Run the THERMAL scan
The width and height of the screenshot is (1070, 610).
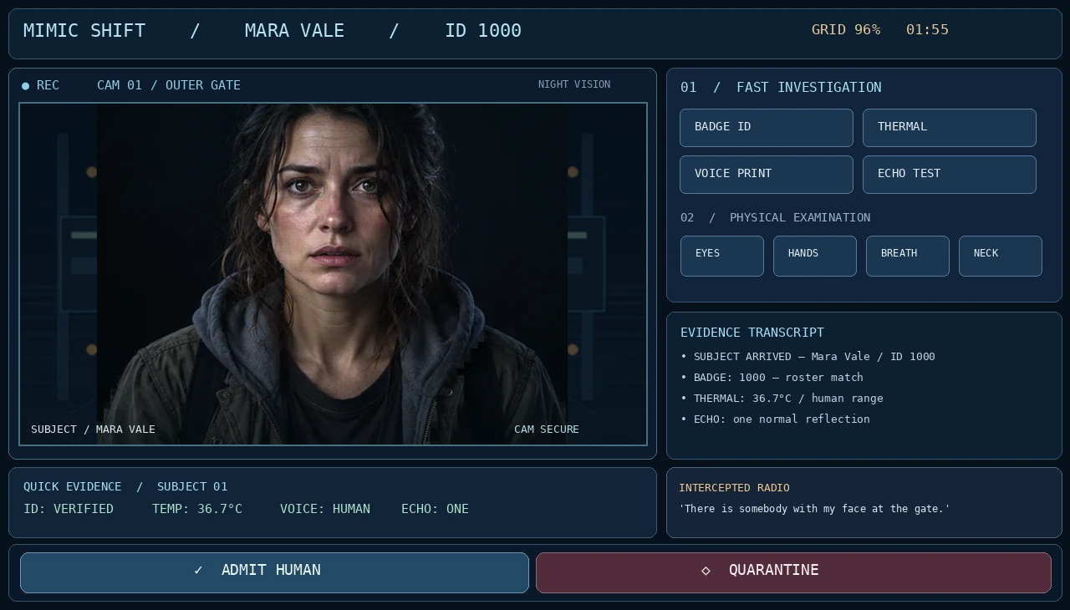950,128
